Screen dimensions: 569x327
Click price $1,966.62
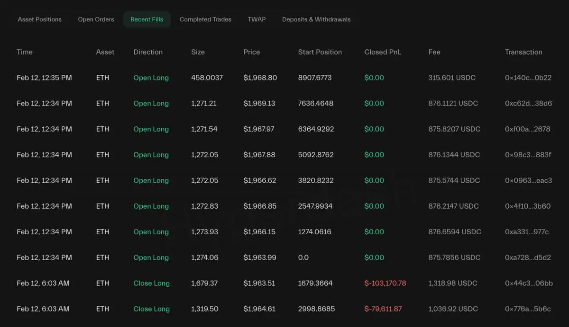click(260, 180)
